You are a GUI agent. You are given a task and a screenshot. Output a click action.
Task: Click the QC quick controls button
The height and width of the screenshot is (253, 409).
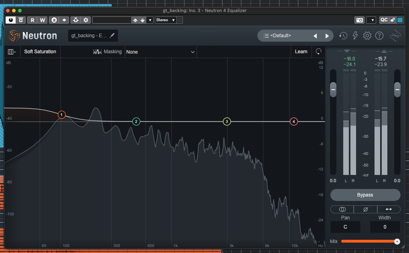click(384, 20)
